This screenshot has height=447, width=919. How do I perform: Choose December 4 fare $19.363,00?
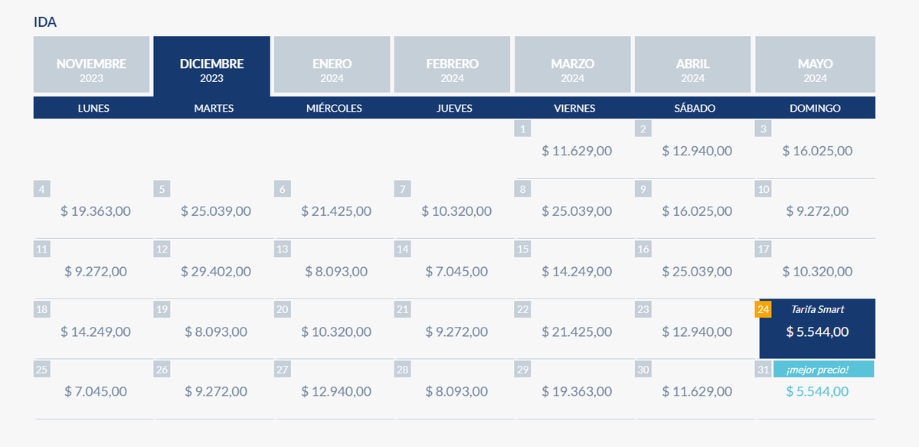96,210
